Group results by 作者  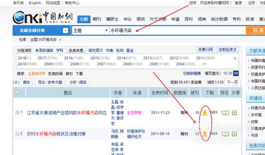click(110, 50)
